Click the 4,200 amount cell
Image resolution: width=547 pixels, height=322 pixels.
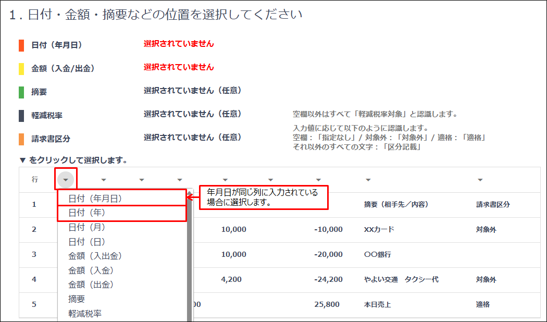tap(231, 279)
